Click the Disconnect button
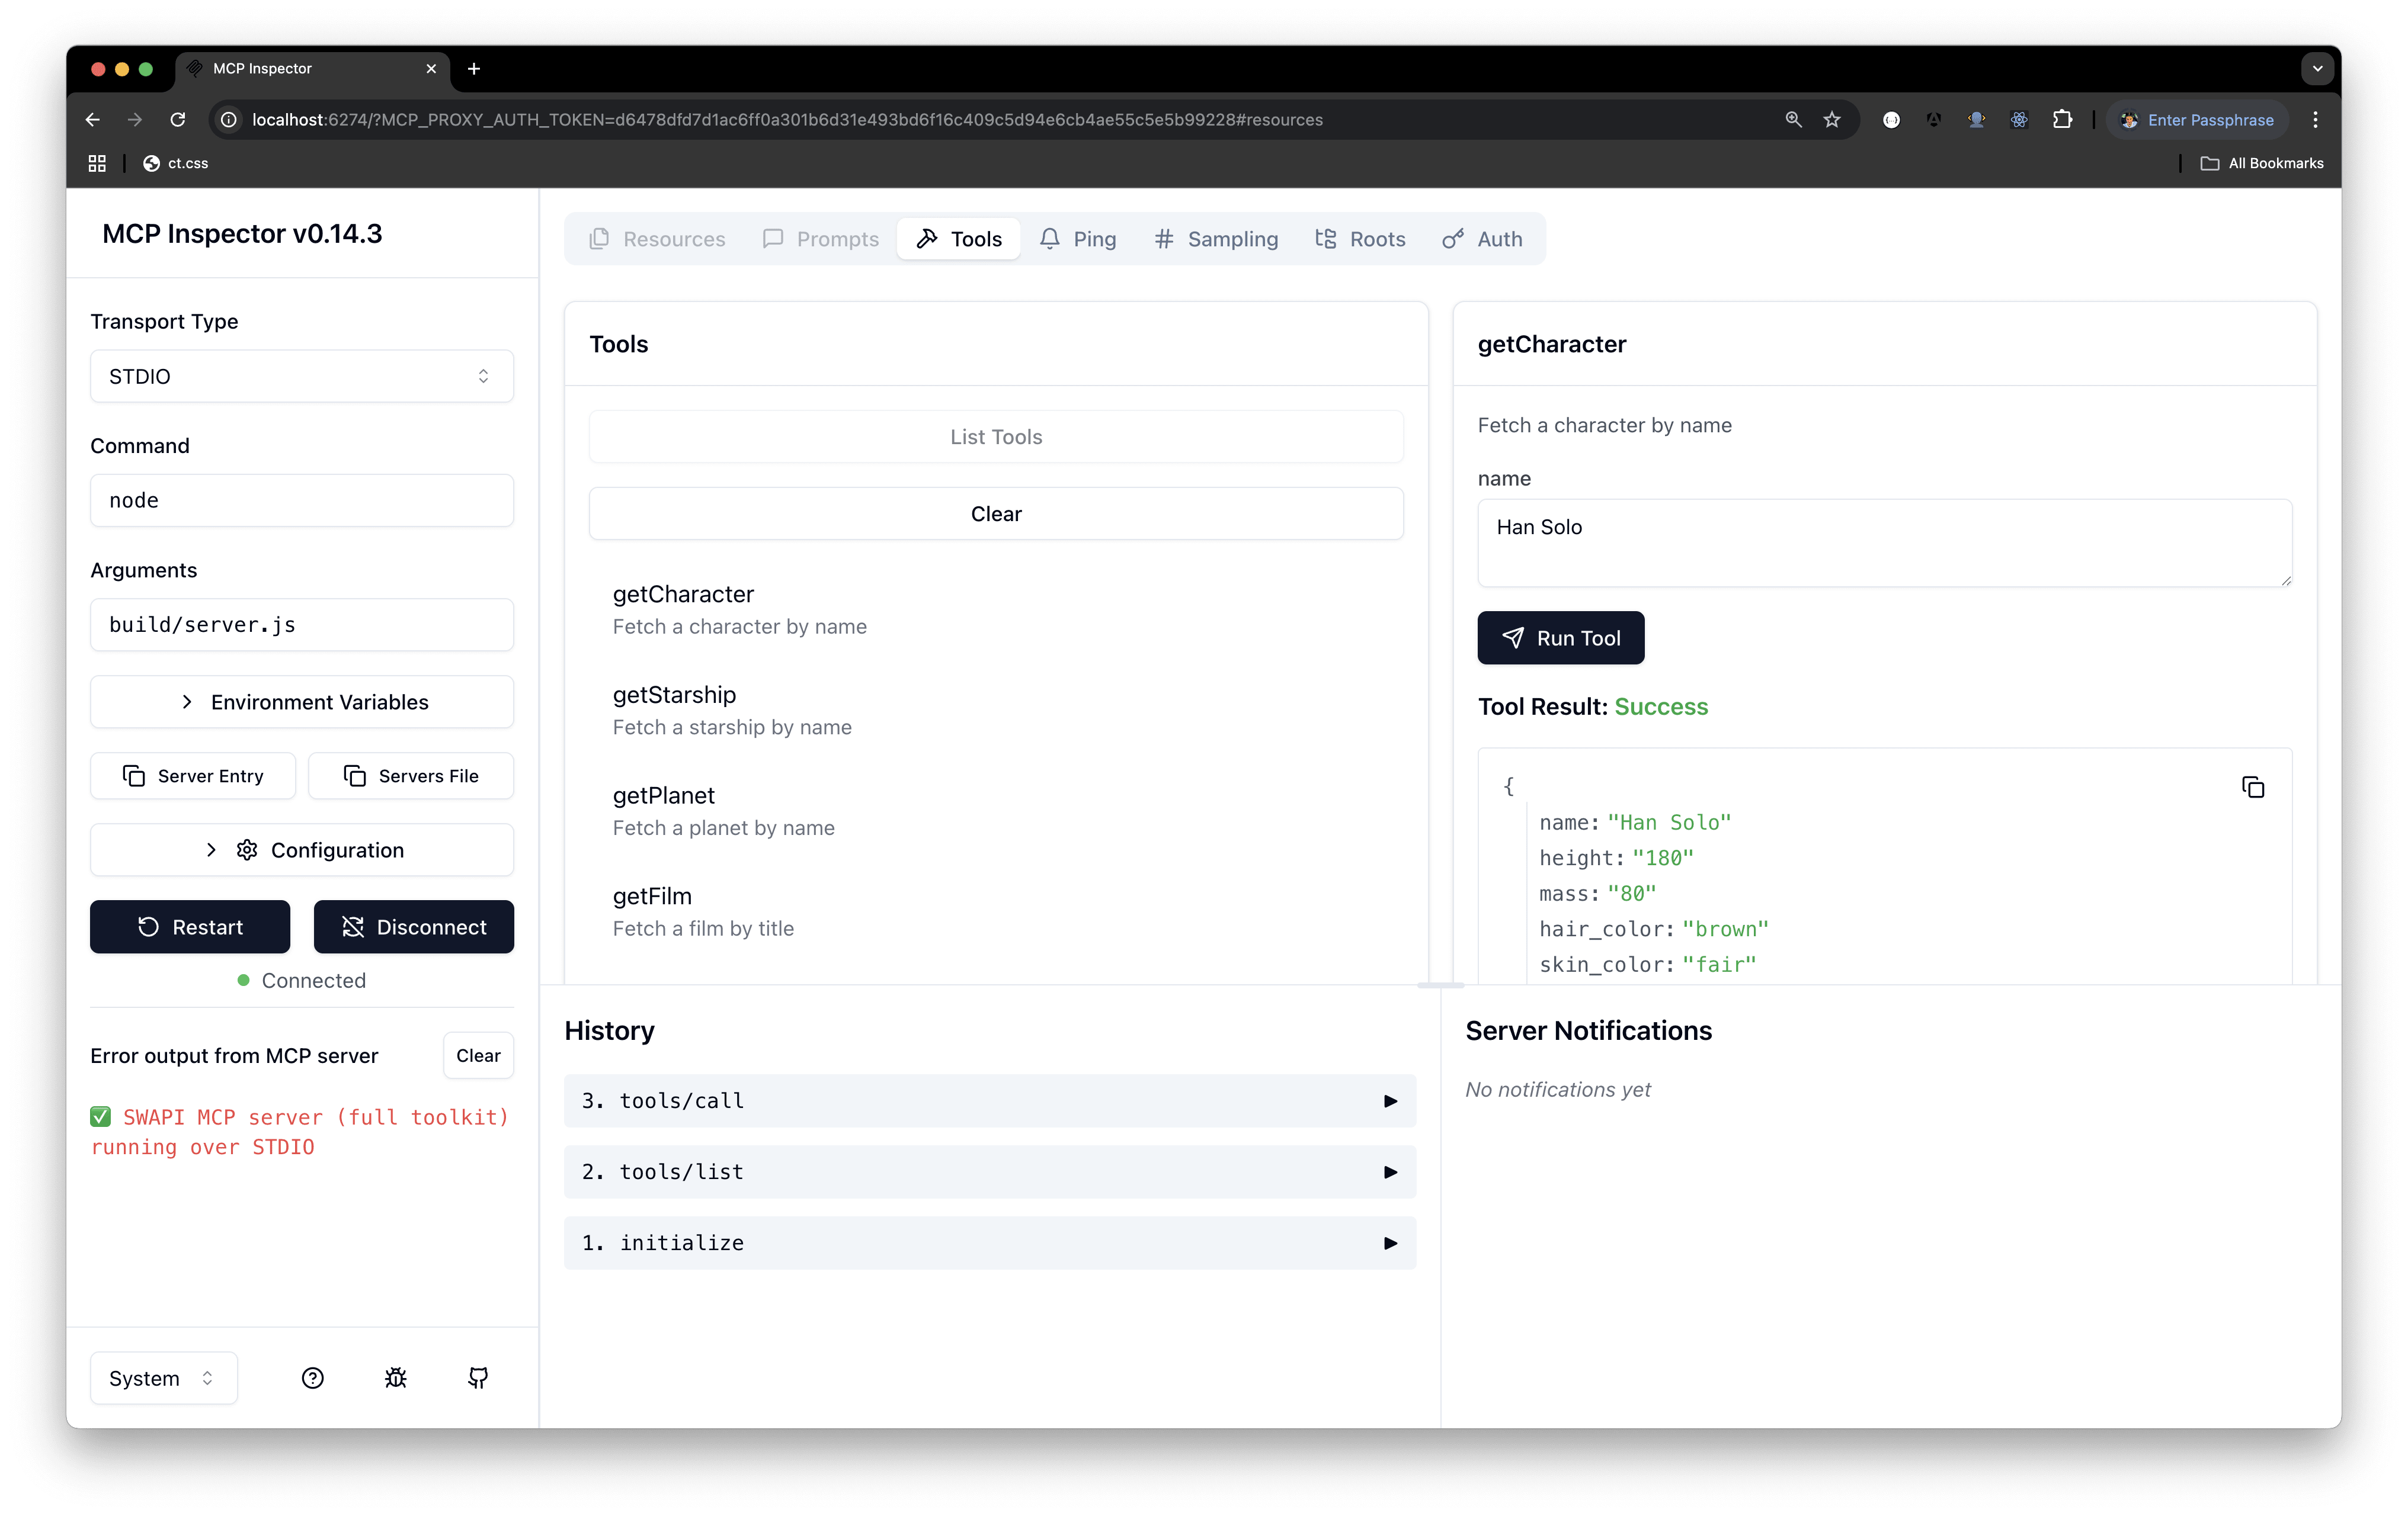Screen dimensions: 2408x1516 413,926
